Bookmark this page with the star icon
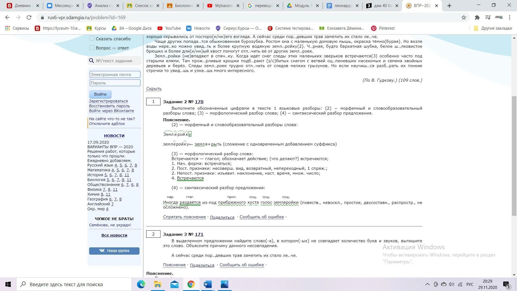Image resolution: width=517 pixels, height=291 pixels. (x=464, y=18)
